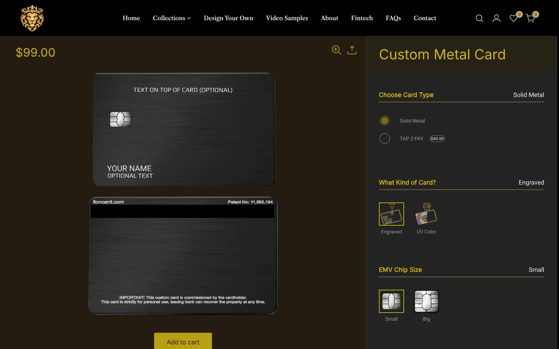Open the About menu item
This screenshot has width=559, height=349.
[329, 18]
